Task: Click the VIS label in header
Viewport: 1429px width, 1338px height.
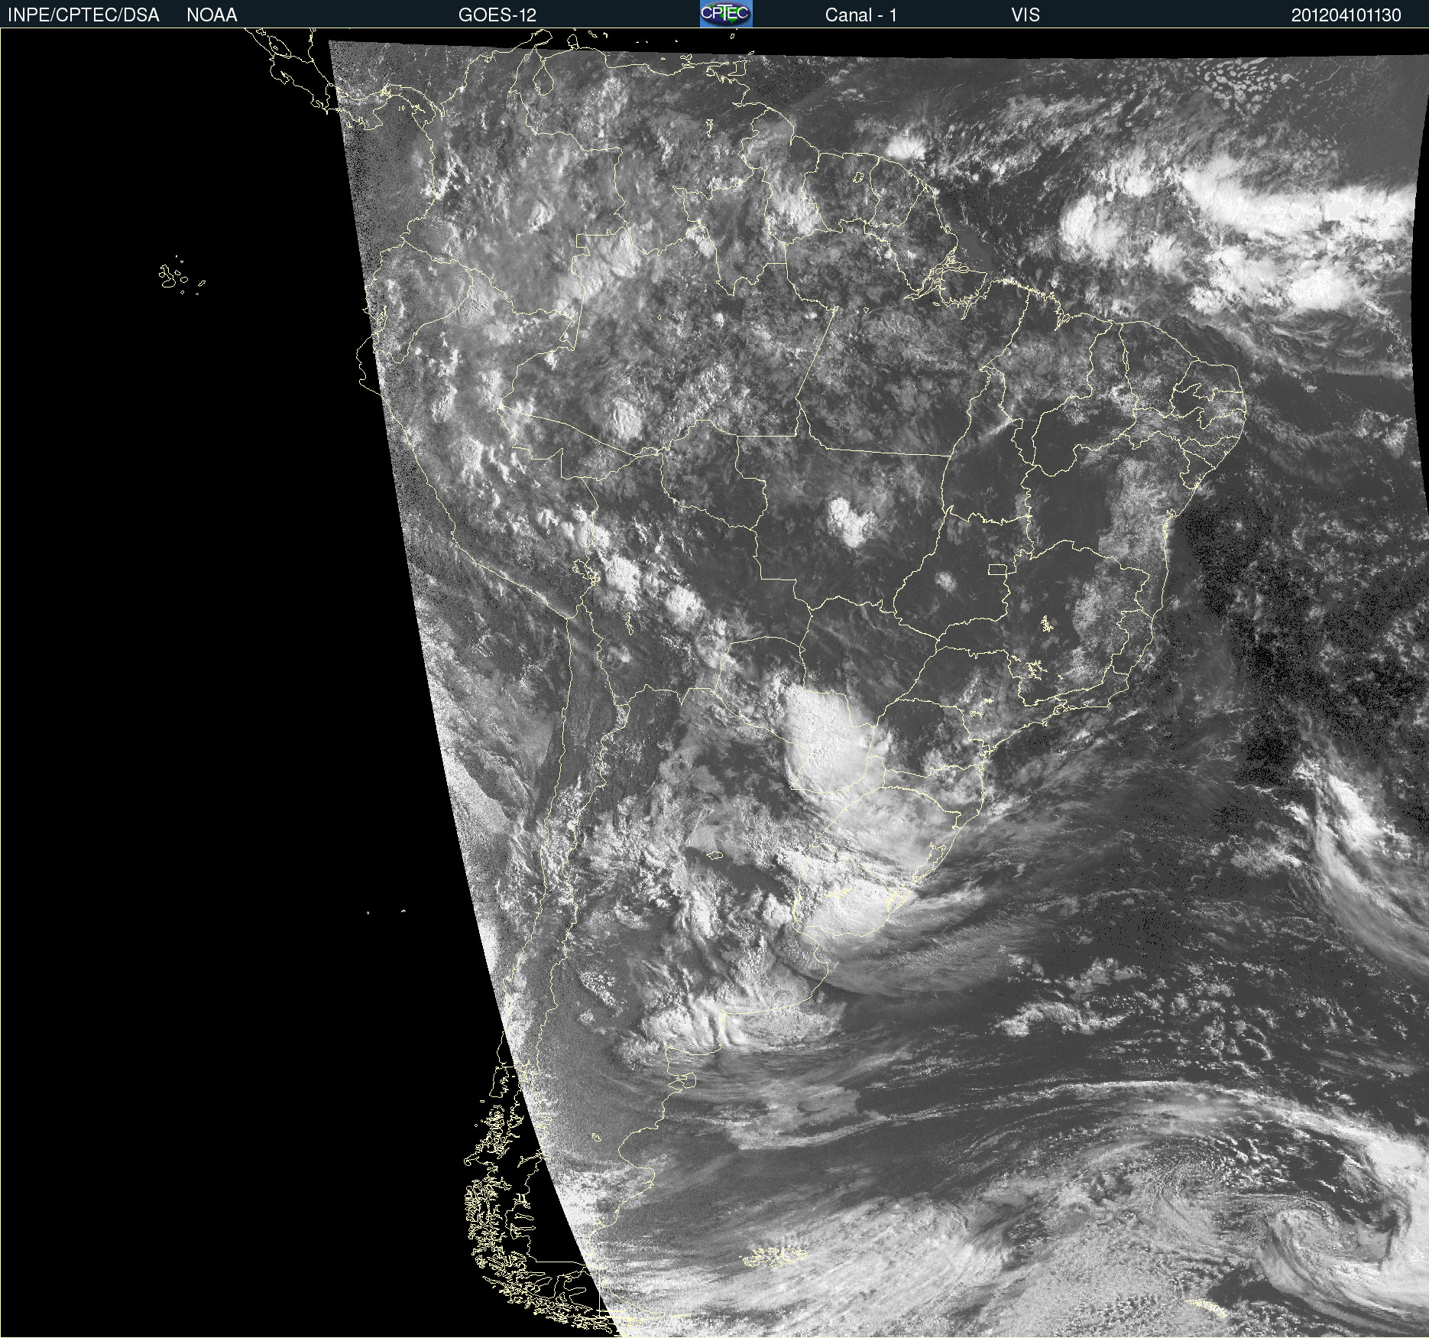Action: click(x=1025, y=15)
